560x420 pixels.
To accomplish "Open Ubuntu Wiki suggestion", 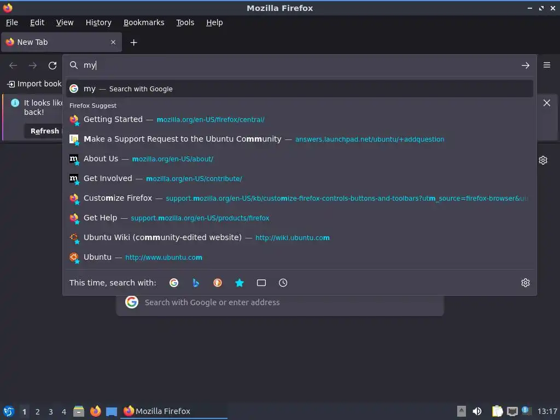I will pos(299,237).
